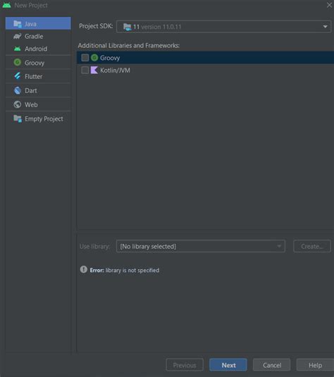Screen dimensions: 334x377
Task: Click the 'Use library:' label
Action: click(94, 247)
